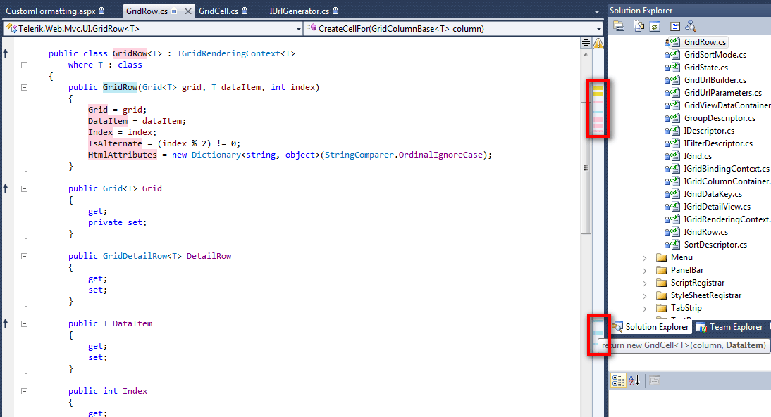771x417 pixels.
Task: Switch to GridCell.cs tab
Action: point(223,11)
